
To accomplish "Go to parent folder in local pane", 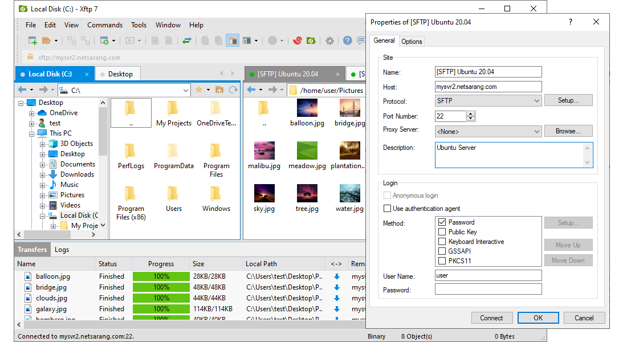I will coord(219,90).
